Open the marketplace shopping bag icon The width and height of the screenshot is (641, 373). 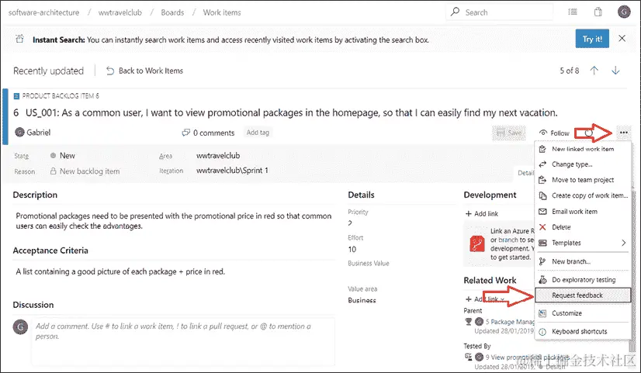pos(598,12)
